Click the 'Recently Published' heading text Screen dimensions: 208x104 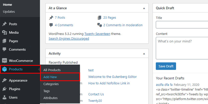pos(63,62)
